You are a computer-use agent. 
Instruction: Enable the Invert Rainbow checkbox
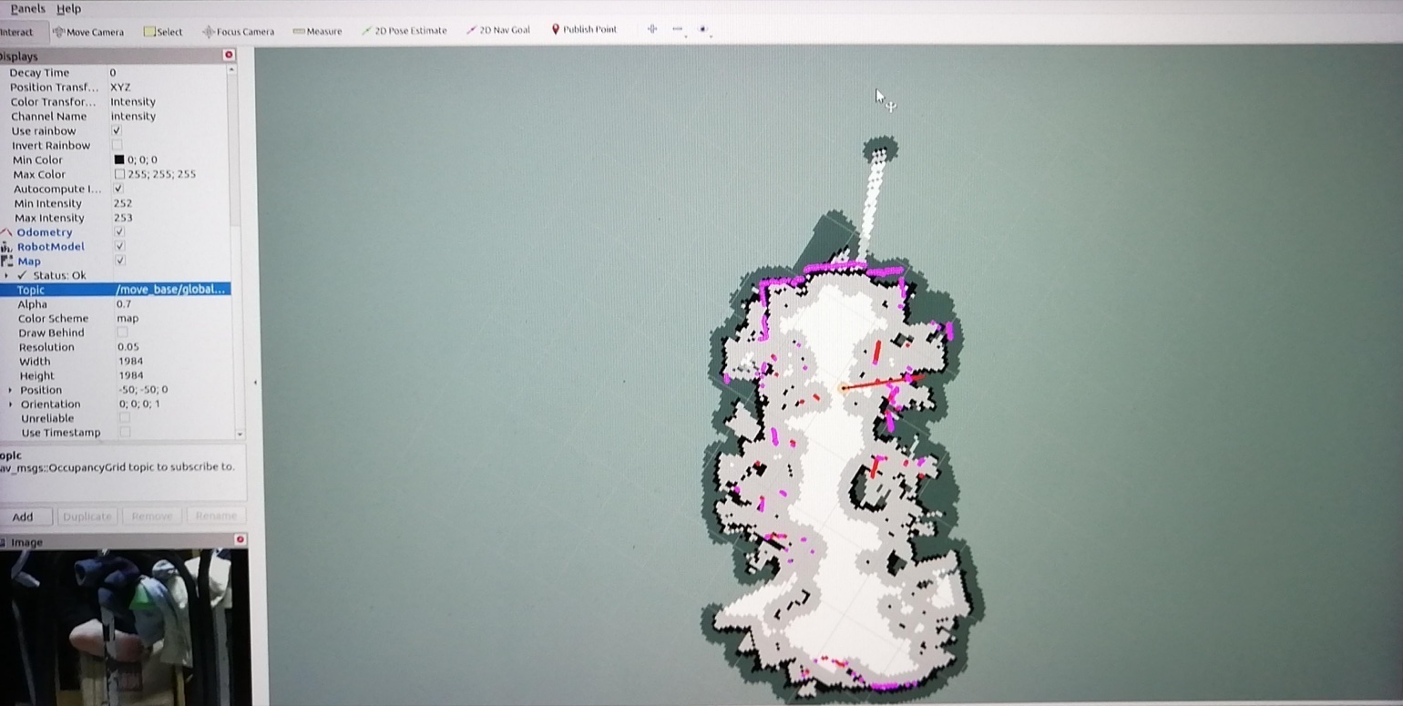(x=117, y=146)
